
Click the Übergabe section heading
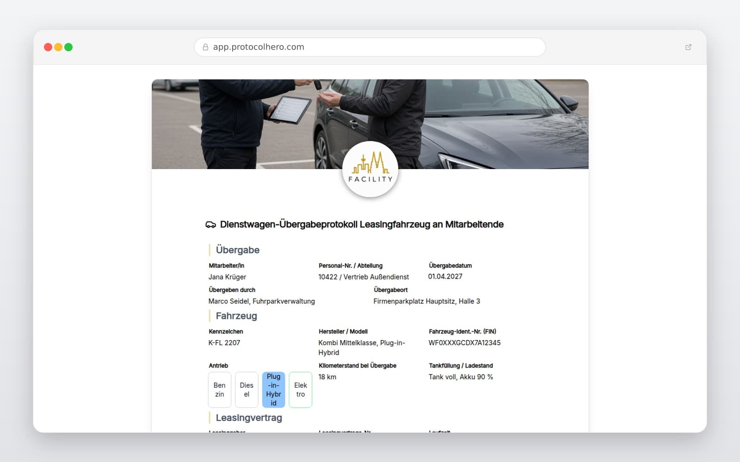[x=237, y=250]
